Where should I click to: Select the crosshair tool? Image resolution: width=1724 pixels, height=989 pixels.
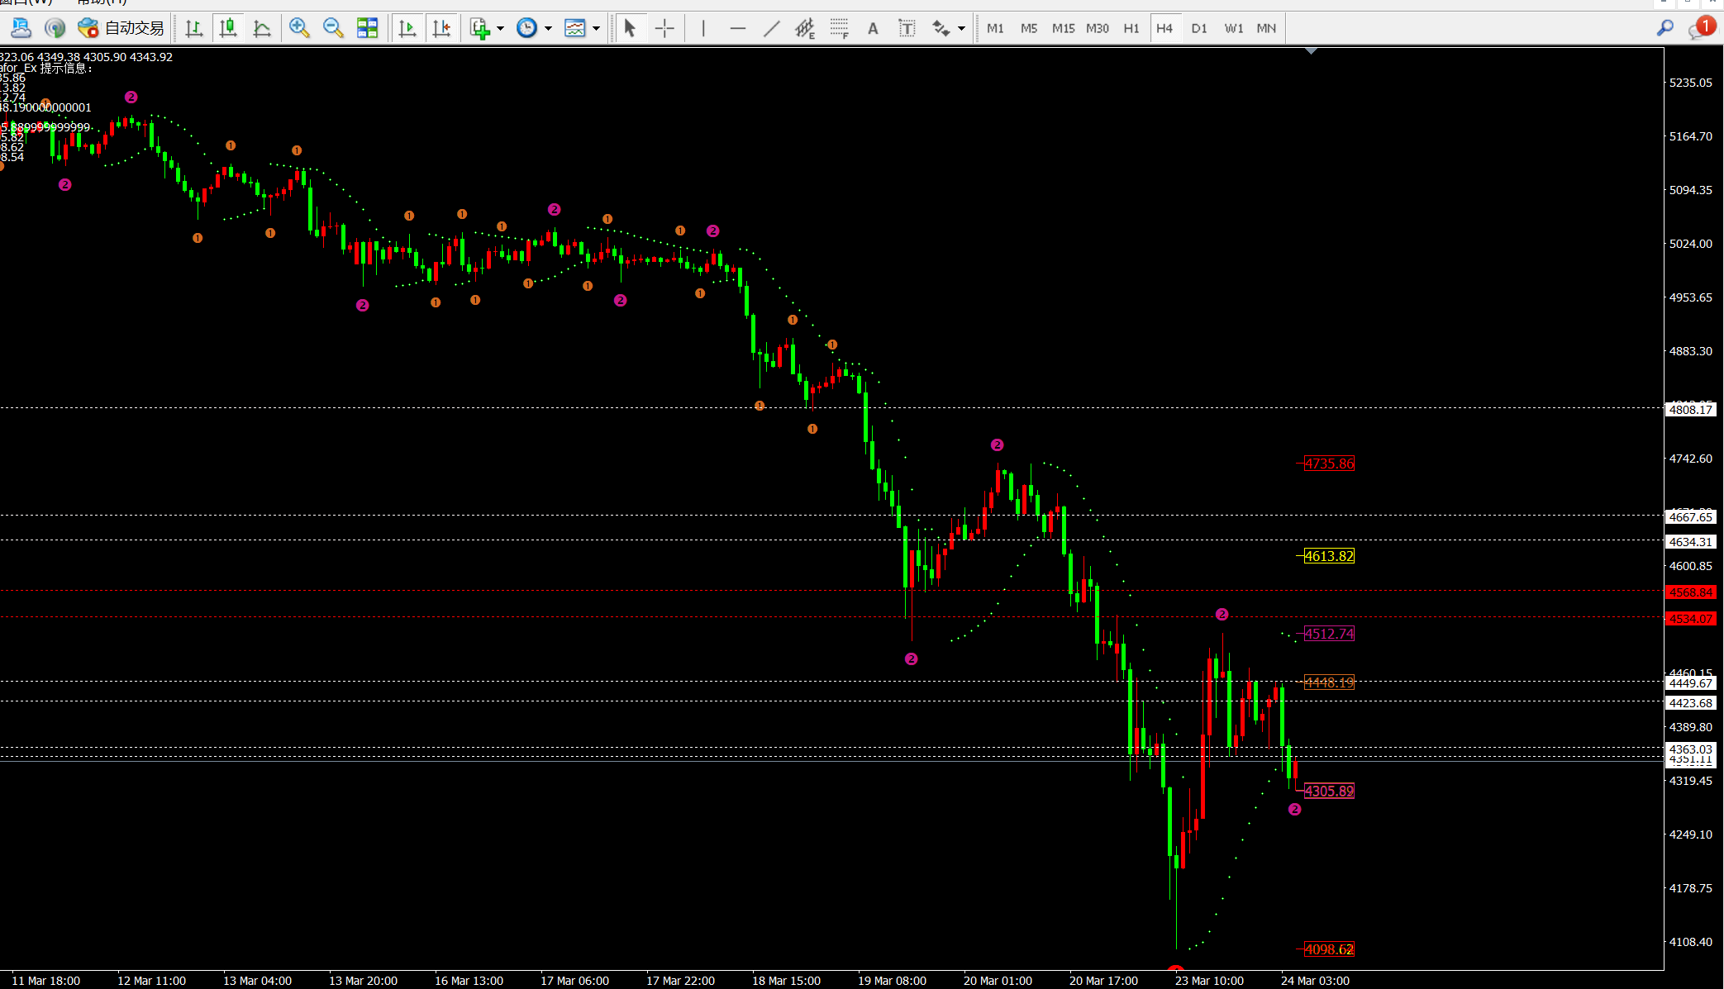(664, 28)
